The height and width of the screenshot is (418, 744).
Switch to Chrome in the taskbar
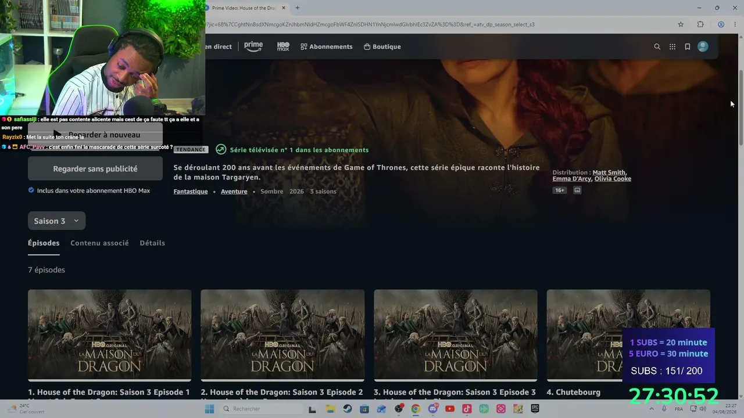[416, 409]
